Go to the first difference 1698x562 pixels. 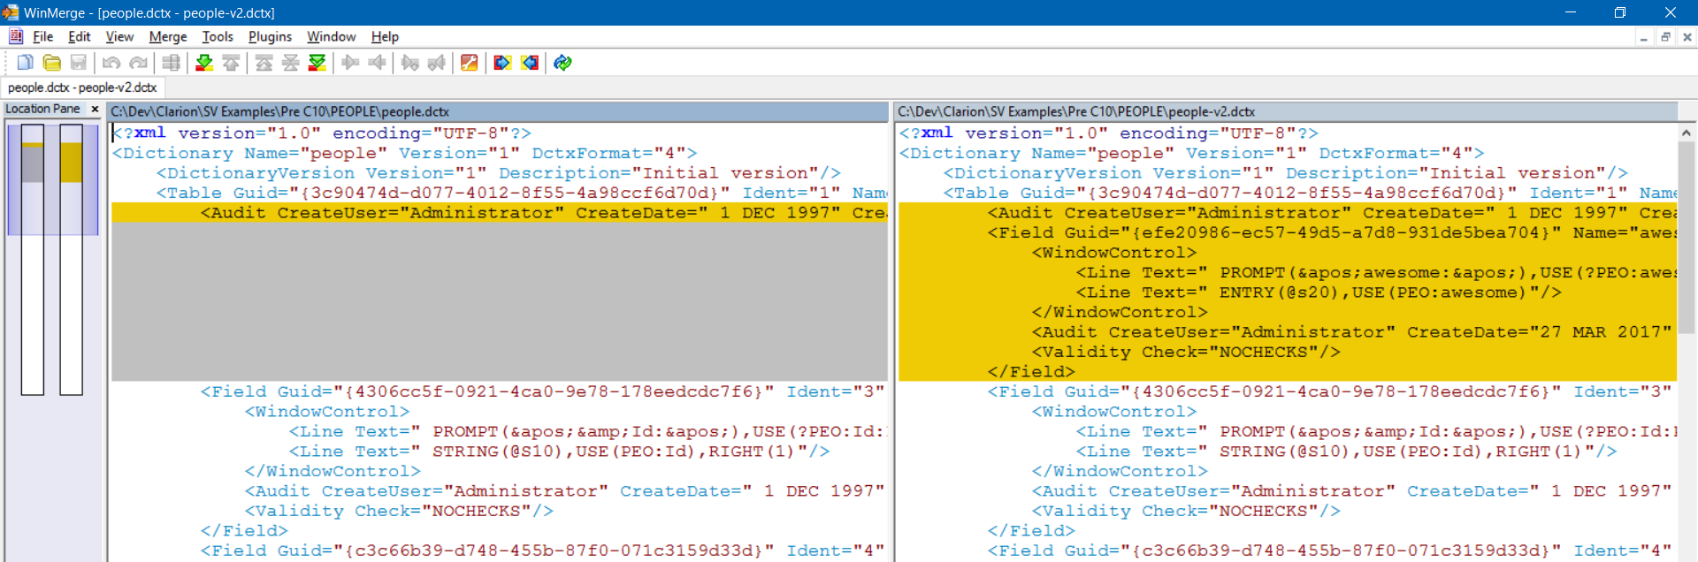pyautogui.click(x=264, y=63)
